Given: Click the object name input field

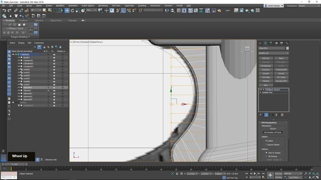Looking at the screenshot, I should pos(272,48).
